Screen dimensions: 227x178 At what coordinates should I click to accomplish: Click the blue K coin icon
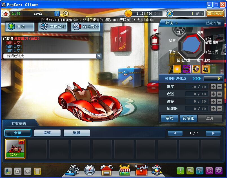pyautogui.click(x=170, y=14)
